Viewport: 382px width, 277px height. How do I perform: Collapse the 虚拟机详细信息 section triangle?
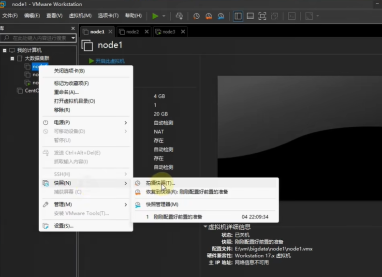click(206, 227)
